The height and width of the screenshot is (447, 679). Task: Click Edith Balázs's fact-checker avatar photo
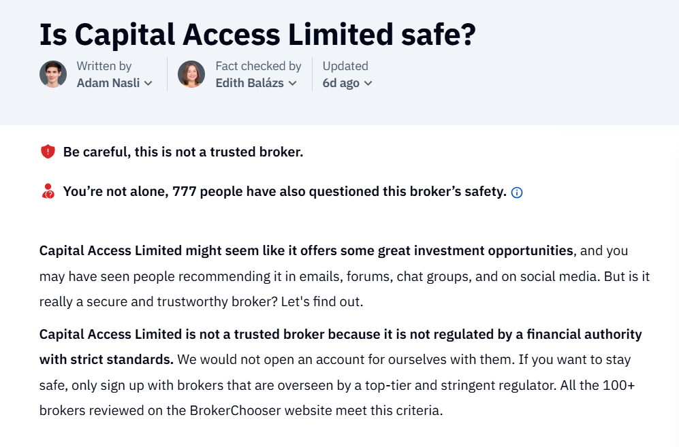pos(191,74)
